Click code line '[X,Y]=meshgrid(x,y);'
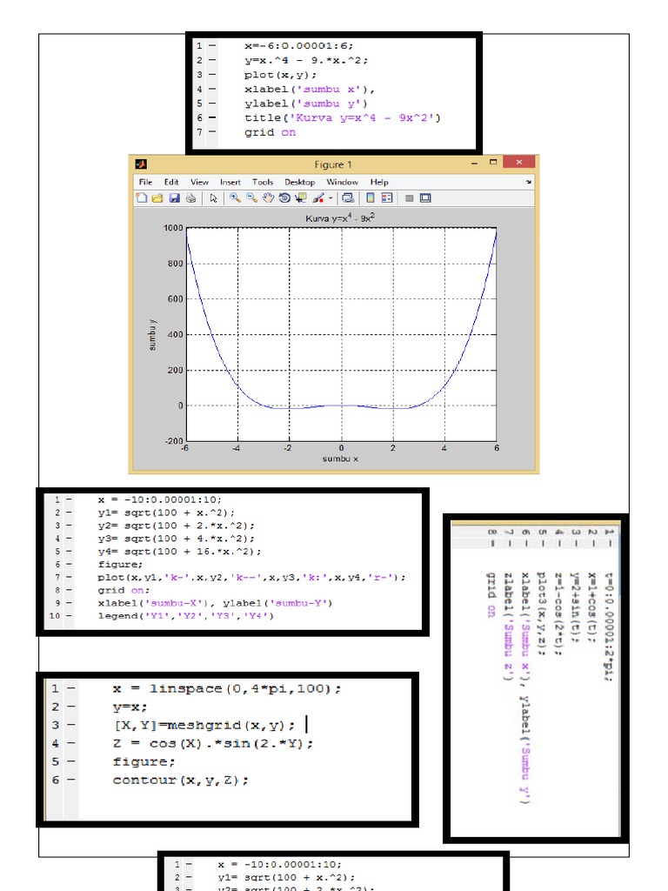Screen dimensions: 668x891 click(x=204, y=725)
